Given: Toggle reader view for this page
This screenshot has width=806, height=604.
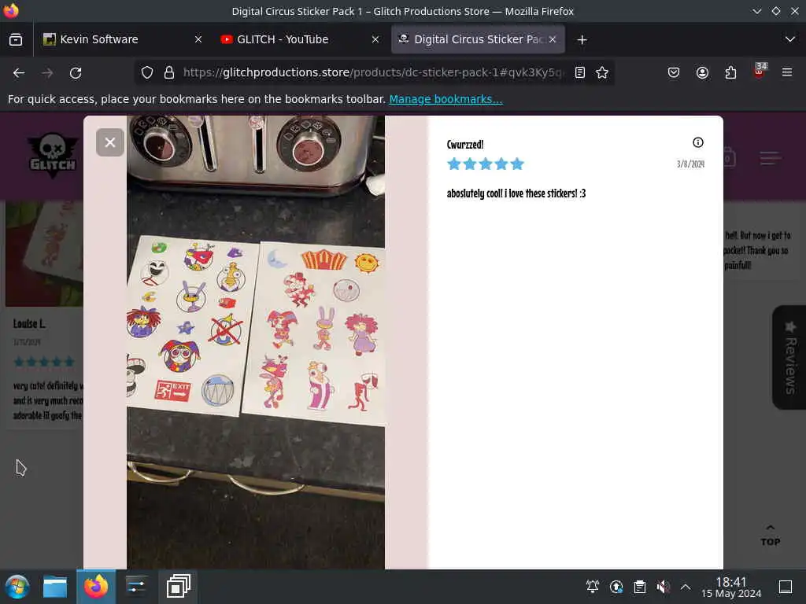Looking at the screenshot, I should tap(580, 72).
